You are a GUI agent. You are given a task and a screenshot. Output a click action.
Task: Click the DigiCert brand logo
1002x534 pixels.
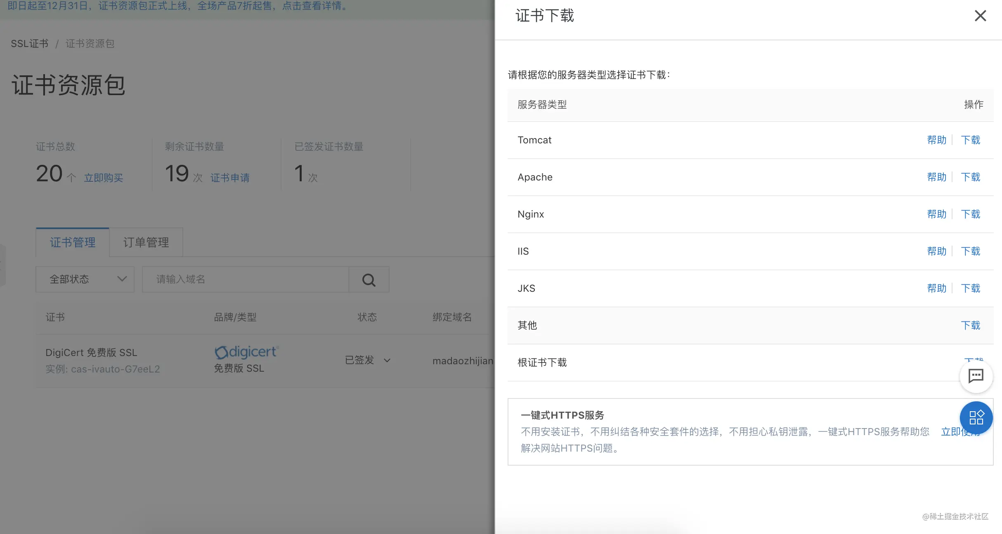(246, 352)
